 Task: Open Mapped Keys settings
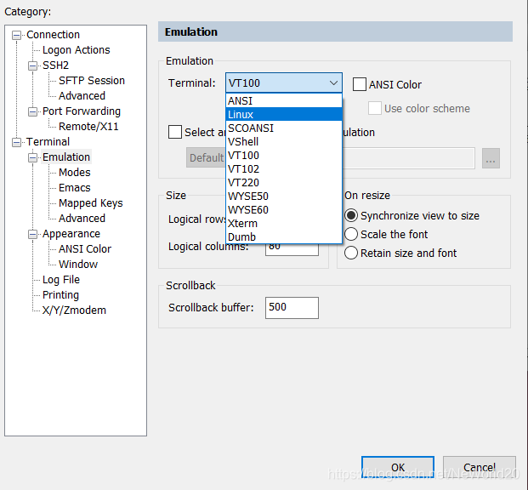pos(91,202)
